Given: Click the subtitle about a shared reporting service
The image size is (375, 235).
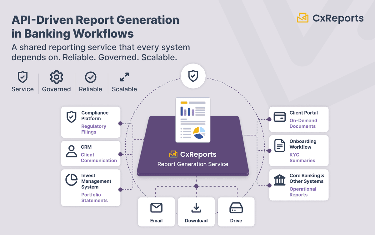Looking at the screenshot, I should point(101,53).
